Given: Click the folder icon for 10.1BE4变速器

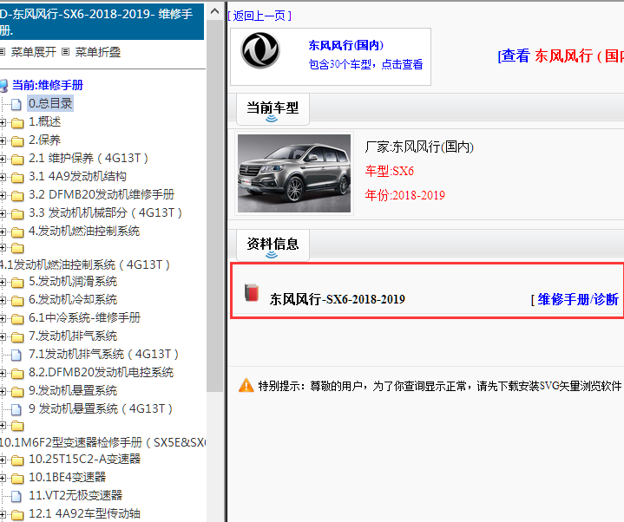Looking at the screenshot, I should point(17,479).
